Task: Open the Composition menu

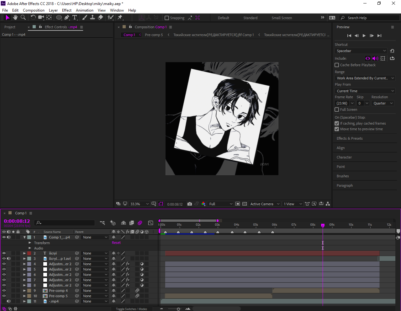Action: point(34,10)
